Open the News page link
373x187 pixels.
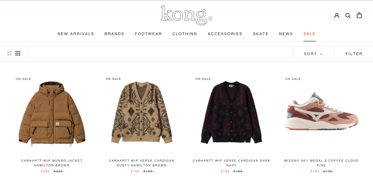(286, 34)
